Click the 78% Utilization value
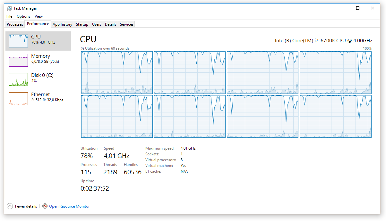This screenshot has width=386, height=222. pyautogui.click(x=87, y=156)
